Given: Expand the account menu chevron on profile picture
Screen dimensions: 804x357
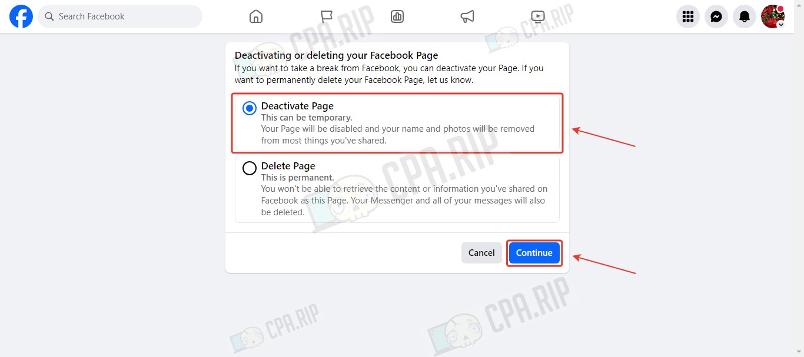Looking at the screenshot, I should tap(781, 25).
